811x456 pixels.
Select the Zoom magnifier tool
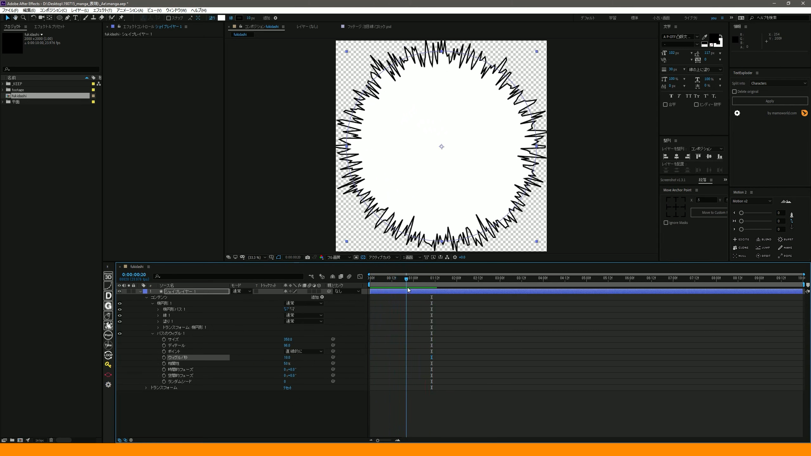point(23,18)
